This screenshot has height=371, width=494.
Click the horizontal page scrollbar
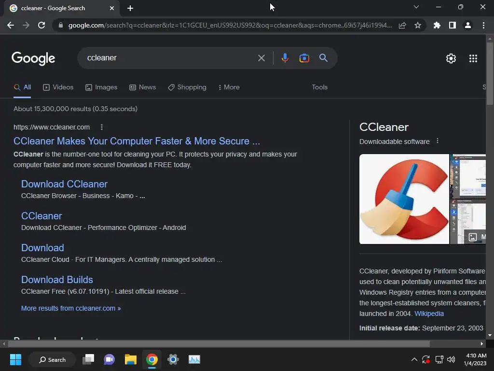219,343
